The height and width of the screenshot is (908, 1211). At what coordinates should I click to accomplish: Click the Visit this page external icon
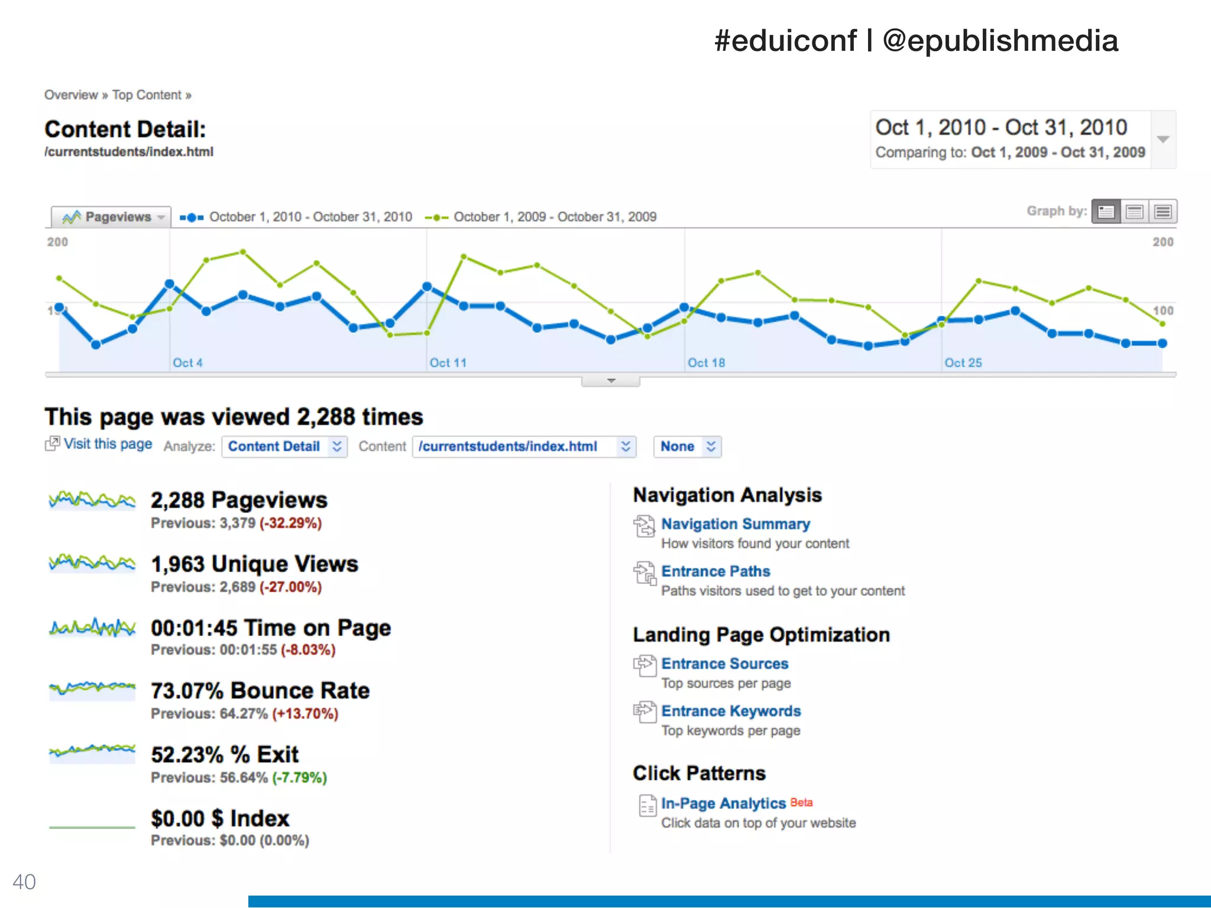click(53, 443)
